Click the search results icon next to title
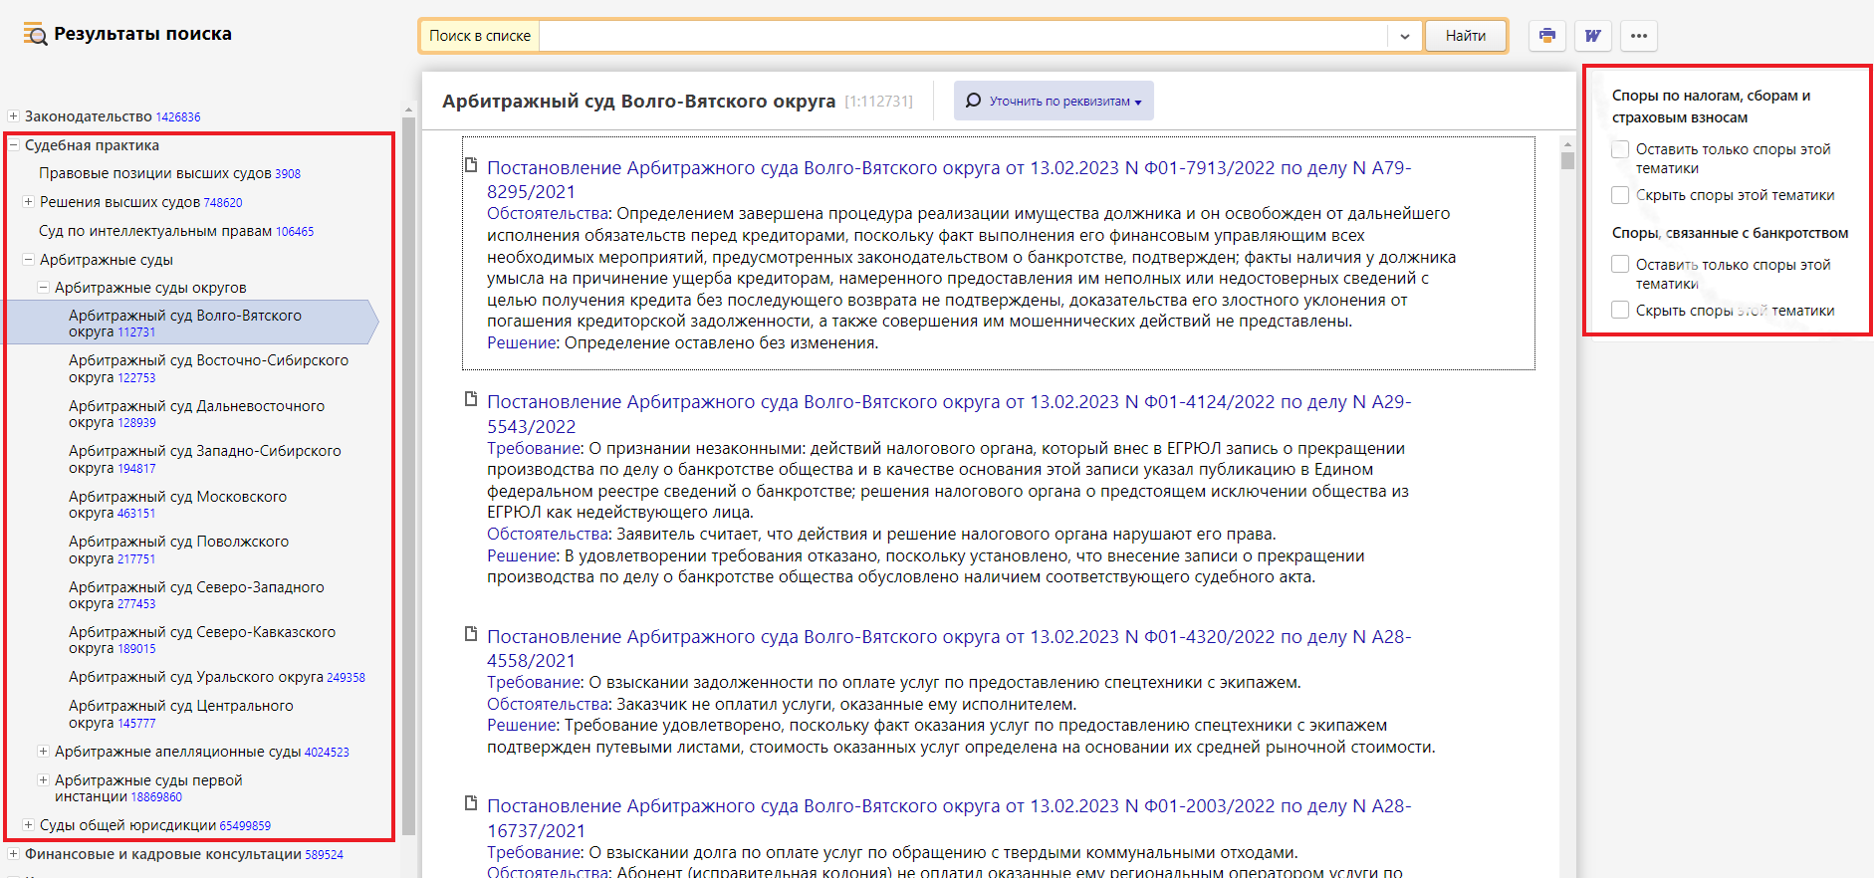The image size is (1874, 878). pos(35,35)
